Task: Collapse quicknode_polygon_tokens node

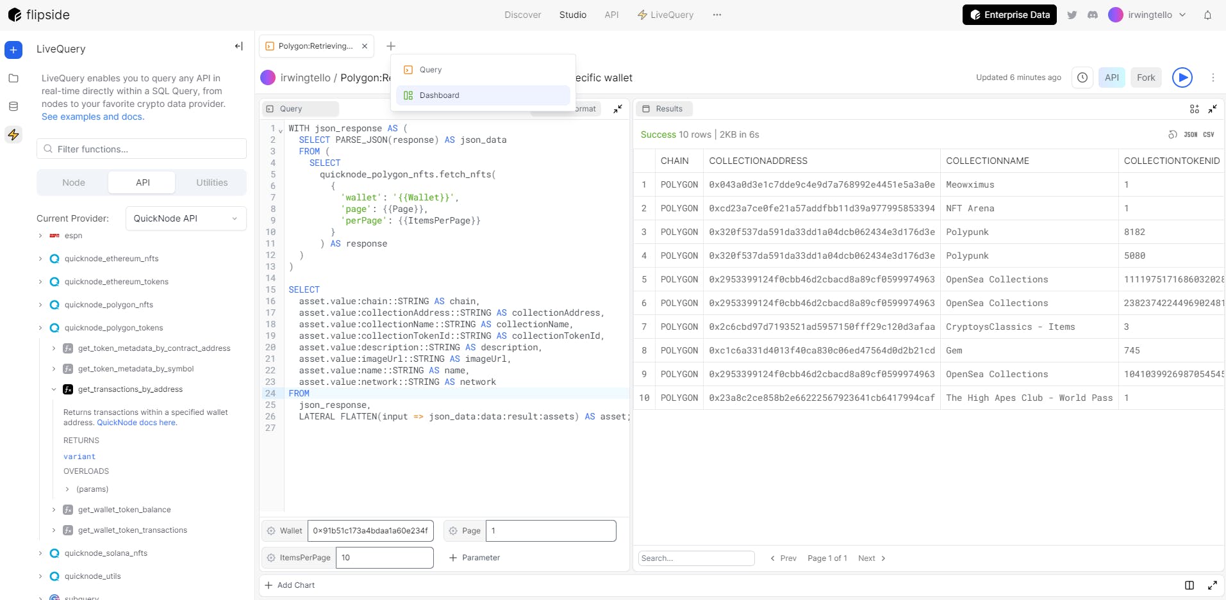Action: [x=40, y=328]
